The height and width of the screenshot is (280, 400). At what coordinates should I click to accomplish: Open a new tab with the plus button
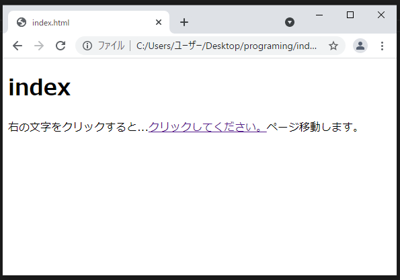(x=184, y=22)
